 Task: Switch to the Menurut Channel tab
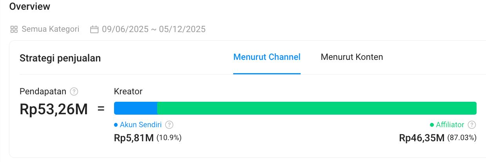[267, 57]
